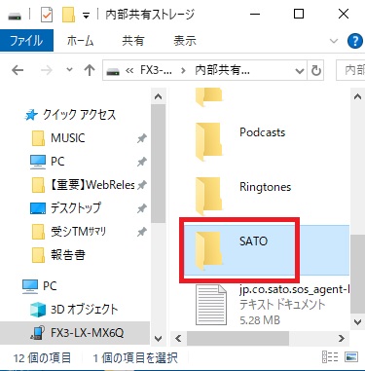Switch to the 表示 ribbon tab

click(185, 41)
